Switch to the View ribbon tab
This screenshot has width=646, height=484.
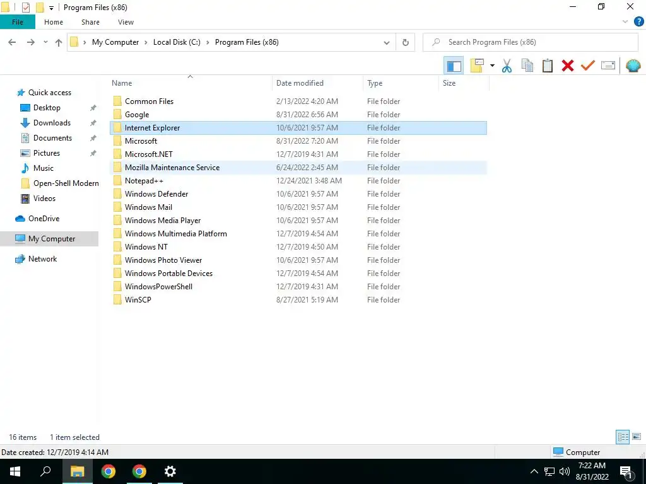126,22
